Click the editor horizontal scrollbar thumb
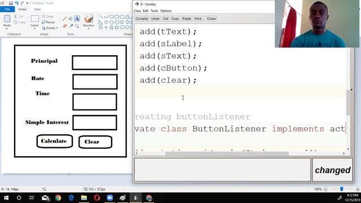Screen dimensions: 361x203 [227, 153]
